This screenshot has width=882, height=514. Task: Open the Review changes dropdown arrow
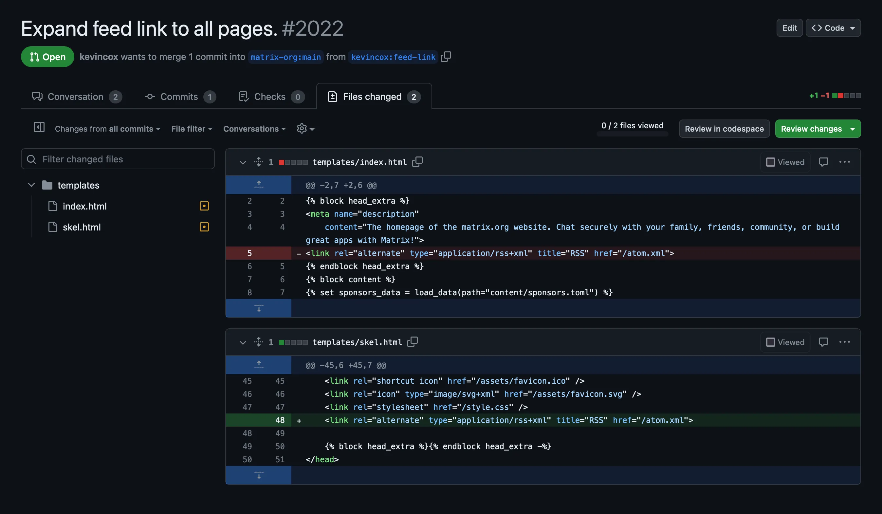pyautogui.click(x=853, y=128)
